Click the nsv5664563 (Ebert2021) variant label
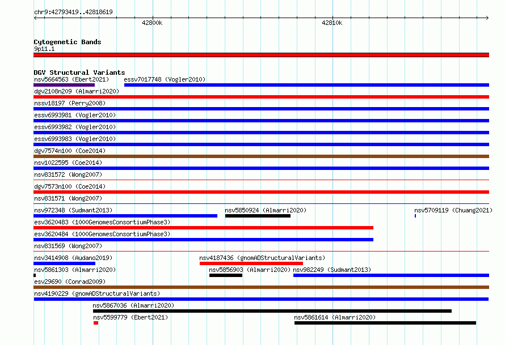The height and width of the screenshot is (345, 505). coord(71,79)
